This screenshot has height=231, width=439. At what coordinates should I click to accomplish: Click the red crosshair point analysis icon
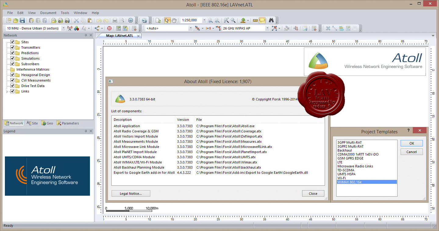(109, 28)
